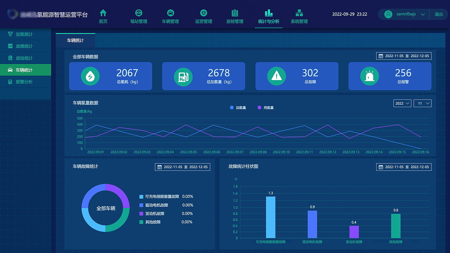Toggle 用氢量 legend series

[x=265, y=108]
